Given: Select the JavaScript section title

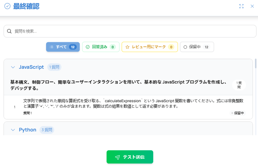Looking at the screenshot, I should (32, 67).
